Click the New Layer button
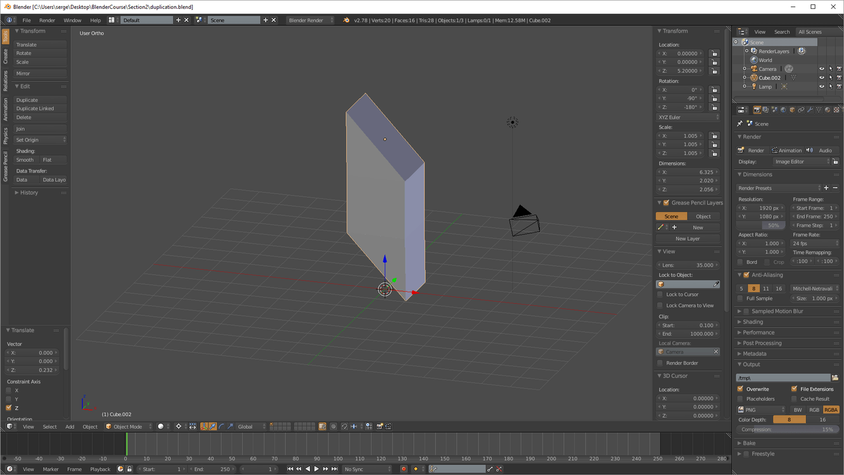 point(687,239)
